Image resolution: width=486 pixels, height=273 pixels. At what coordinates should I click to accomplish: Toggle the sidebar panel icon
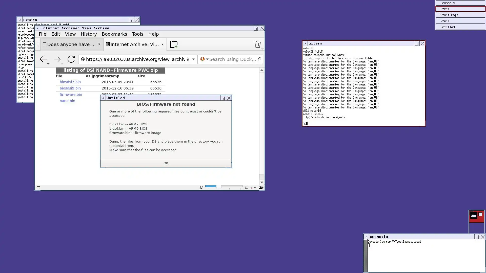[38, 188]
